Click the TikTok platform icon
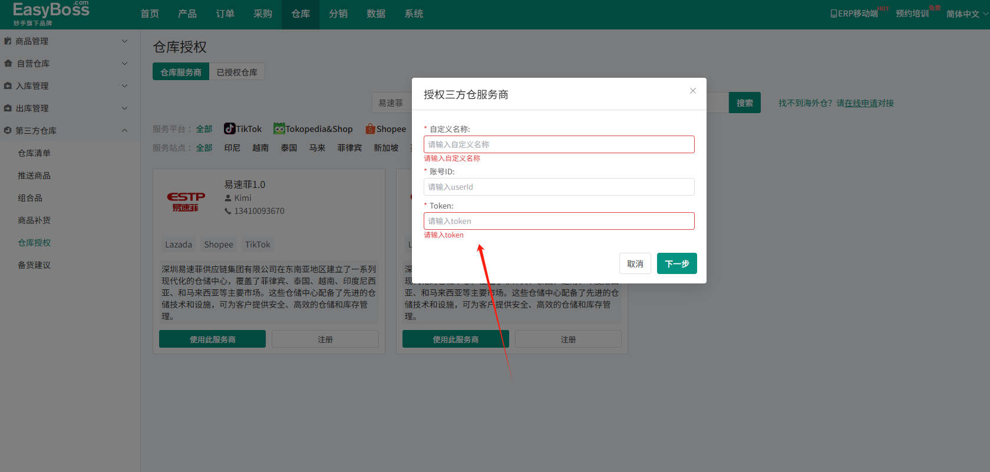 point(229,128)
